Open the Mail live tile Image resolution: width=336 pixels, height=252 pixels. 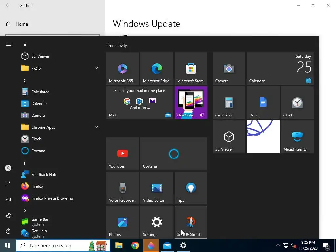[140, 103]
